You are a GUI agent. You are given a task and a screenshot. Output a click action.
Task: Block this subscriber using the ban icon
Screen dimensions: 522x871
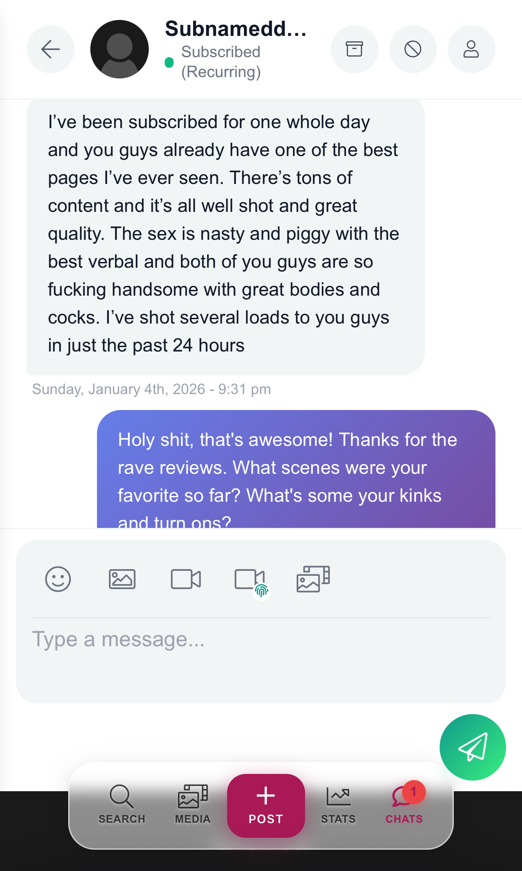click(x=413, y=49)
